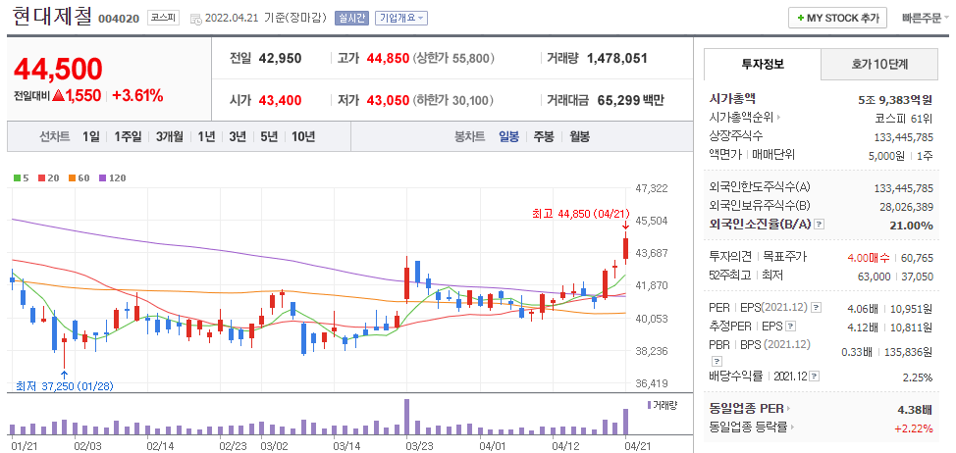
Task: Click the 4.00매수 investment opinion
Action: [x=869, y=258]
